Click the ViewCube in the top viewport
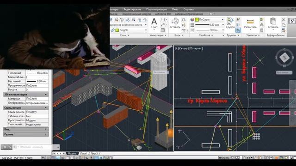The image size is (296, 166). click(x=284, y=57)
